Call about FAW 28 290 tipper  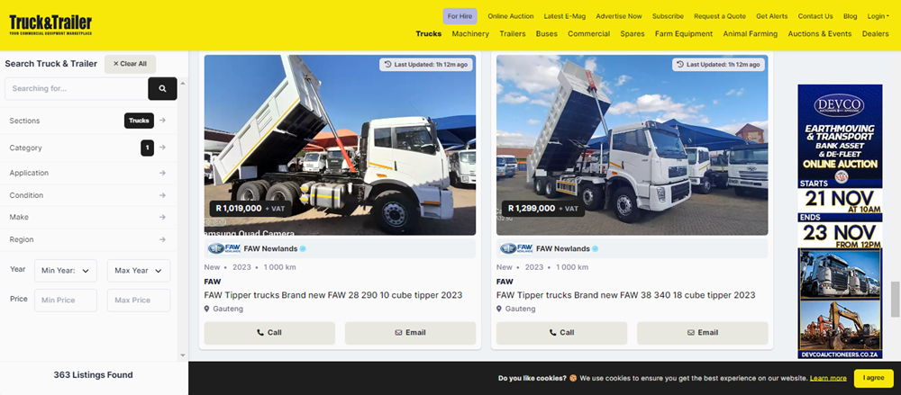coord(269,333)
